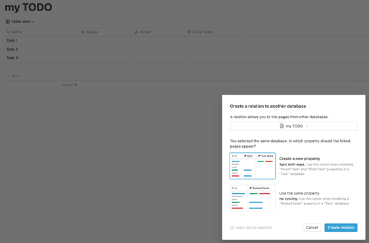The height and width of the screenshot is (243, 369).
Task: Click the Child Tasks column header
Action: coord(212,32)
